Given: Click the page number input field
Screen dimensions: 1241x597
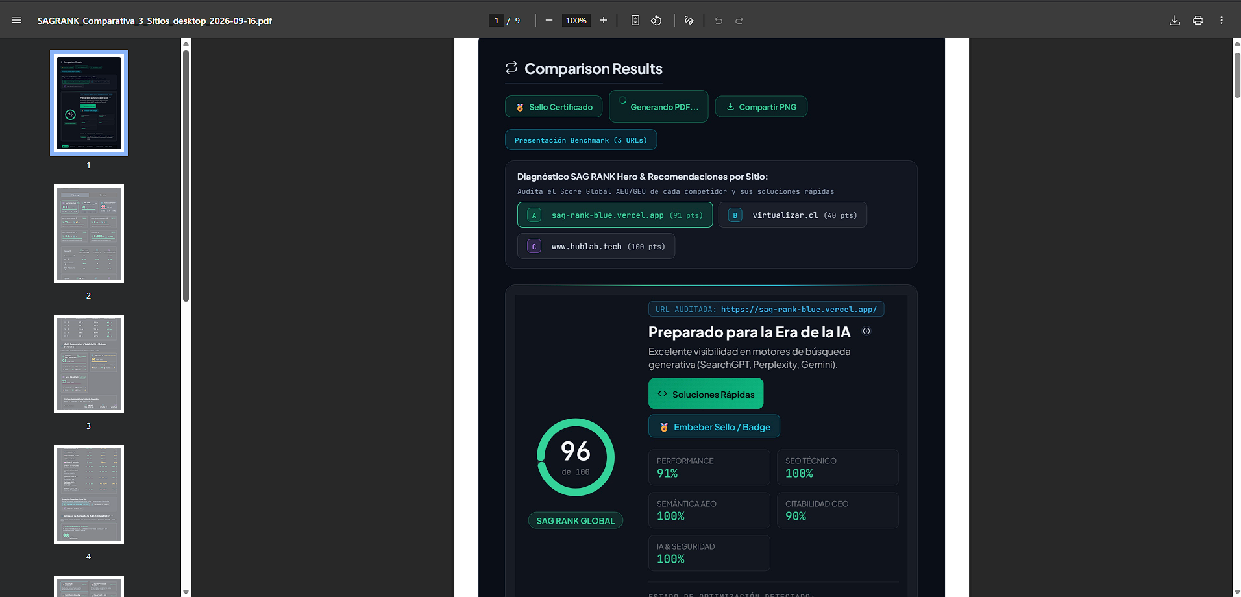Looking at the screenshot, I should [x=497, y=21].
